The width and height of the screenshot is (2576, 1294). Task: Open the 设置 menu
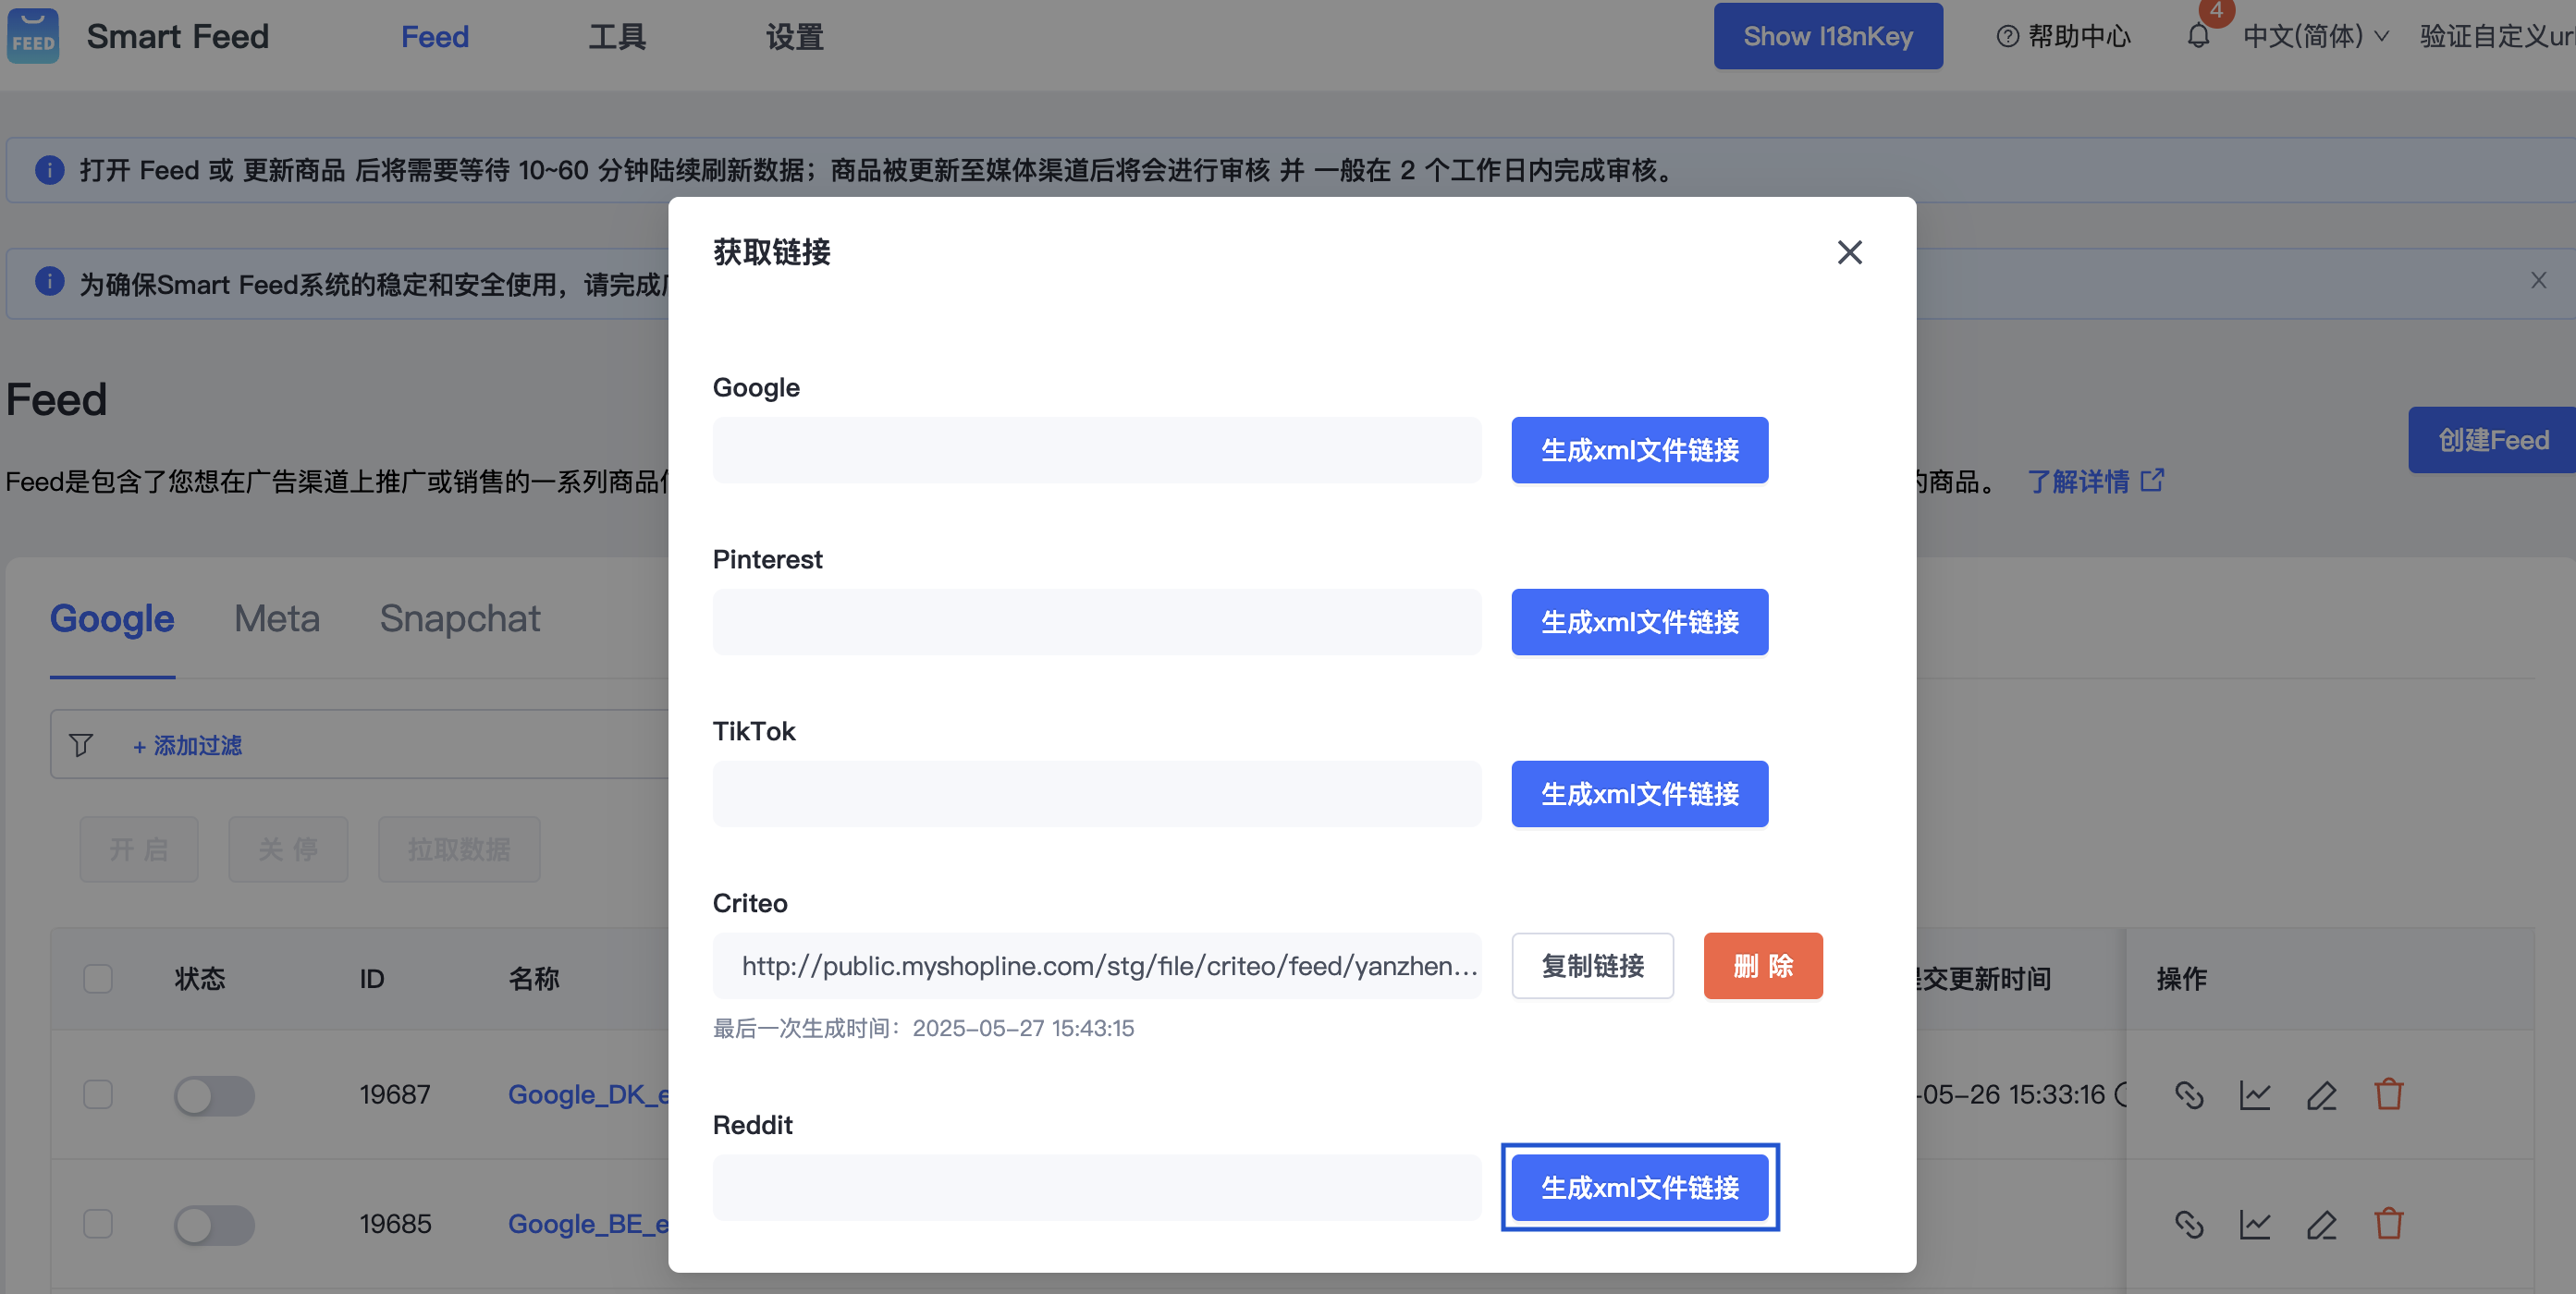pyautogui.click(x=795, y=37)
